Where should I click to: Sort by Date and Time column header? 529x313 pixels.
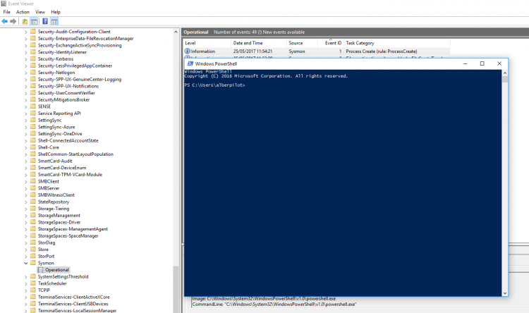pos(258,43)
